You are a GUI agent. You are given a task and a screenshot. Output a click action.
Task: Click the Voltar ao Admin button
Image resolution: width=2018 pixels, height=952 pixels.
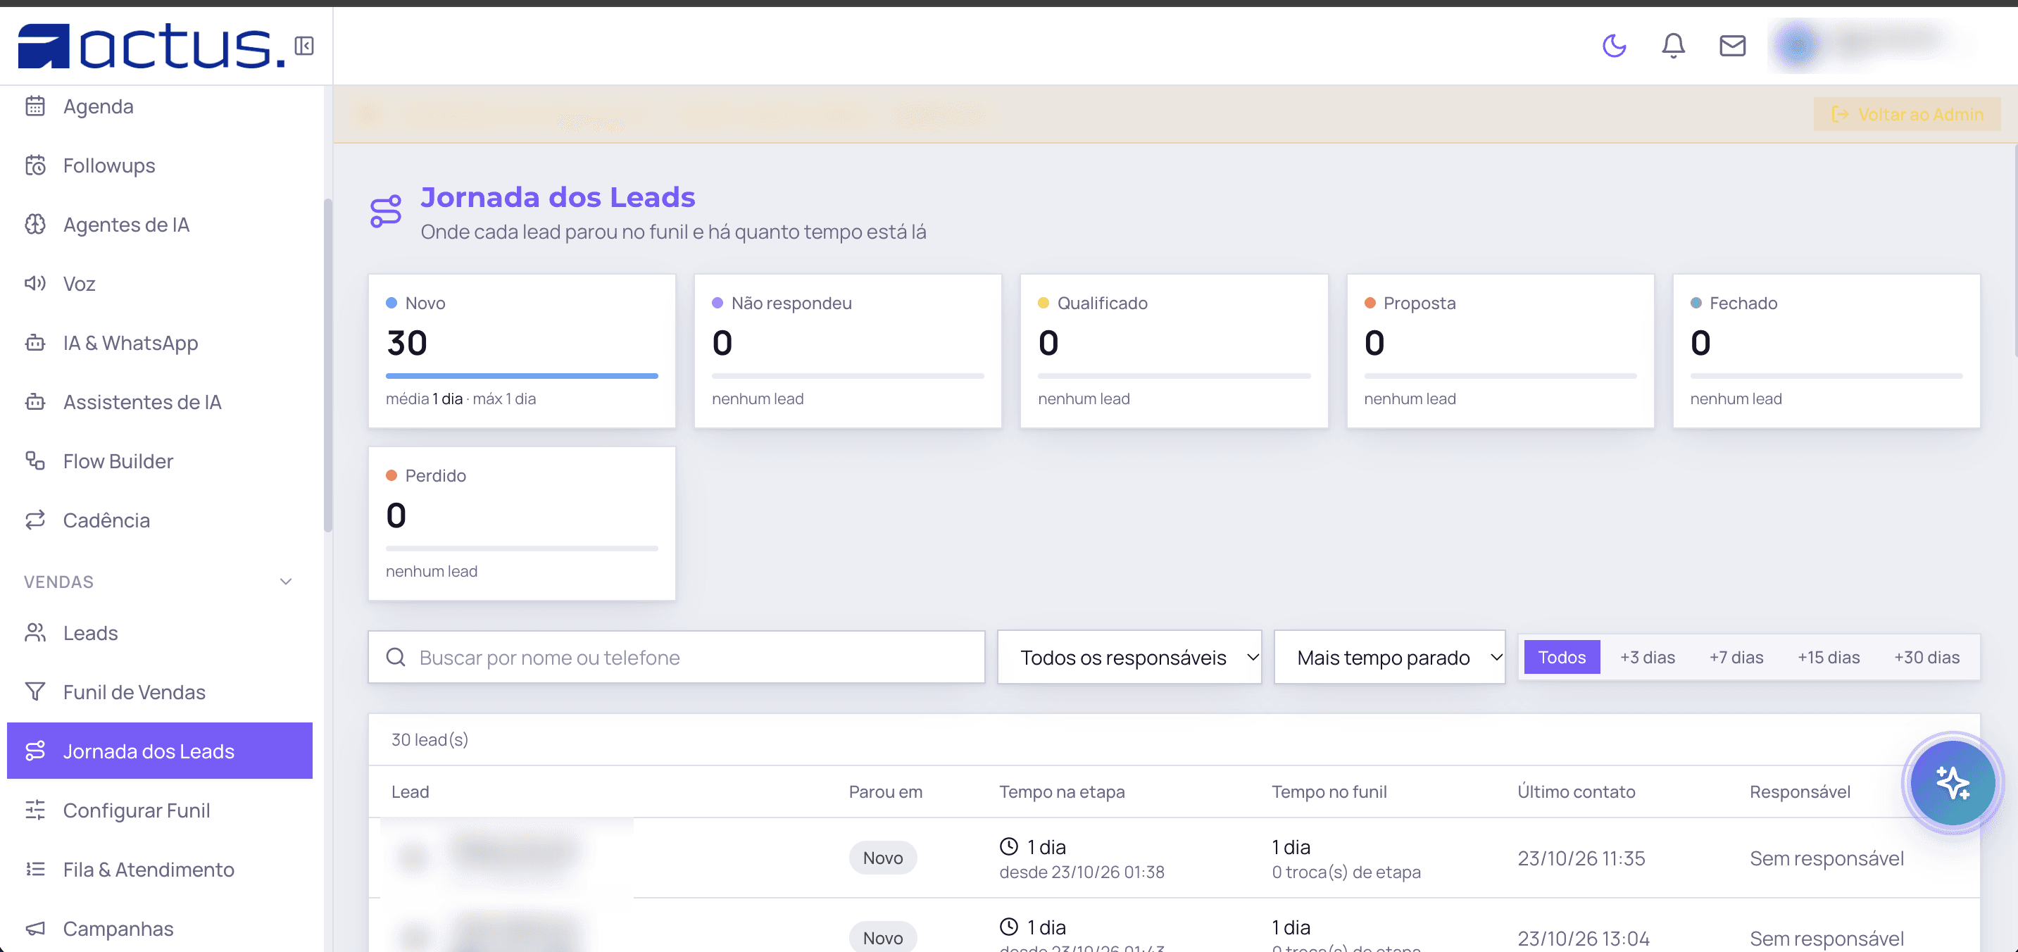coord(1907,114)
